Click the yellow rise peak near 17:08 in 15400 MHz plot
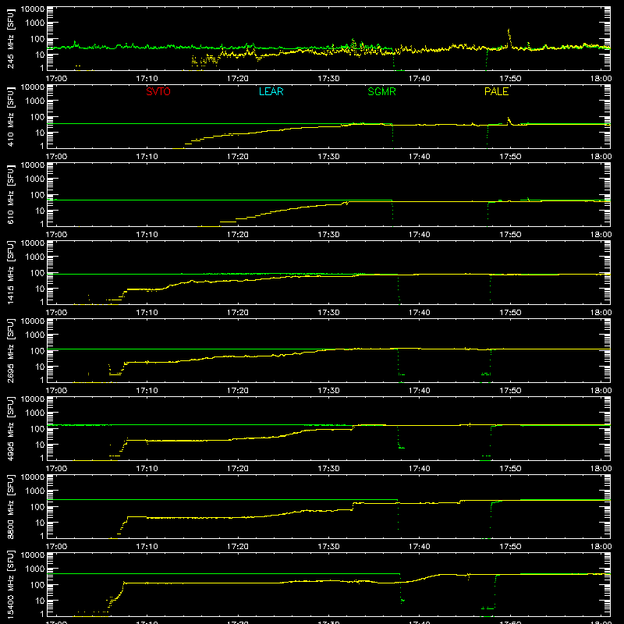 pyautogui.click(x=124, y=583)
